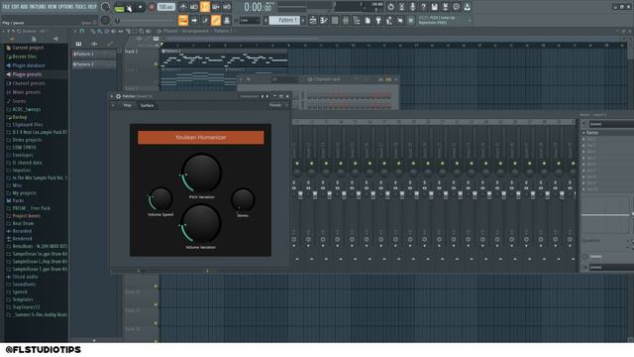This screenshot has height=357, width=634.
Task: Open the Piano roll arrow icon
Action: click(194, 20)
